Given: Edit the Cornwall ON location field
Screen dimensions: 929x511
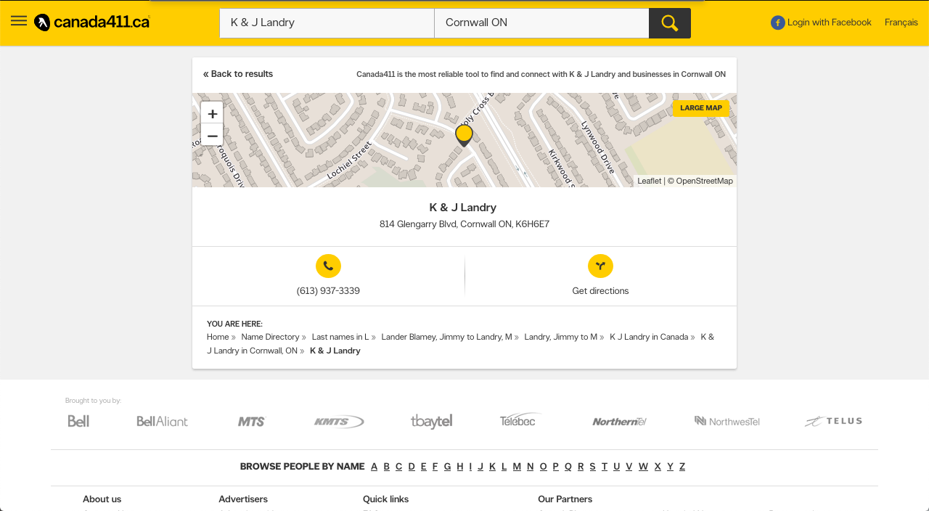Looking at the screenshot, I should click(541, 23).
